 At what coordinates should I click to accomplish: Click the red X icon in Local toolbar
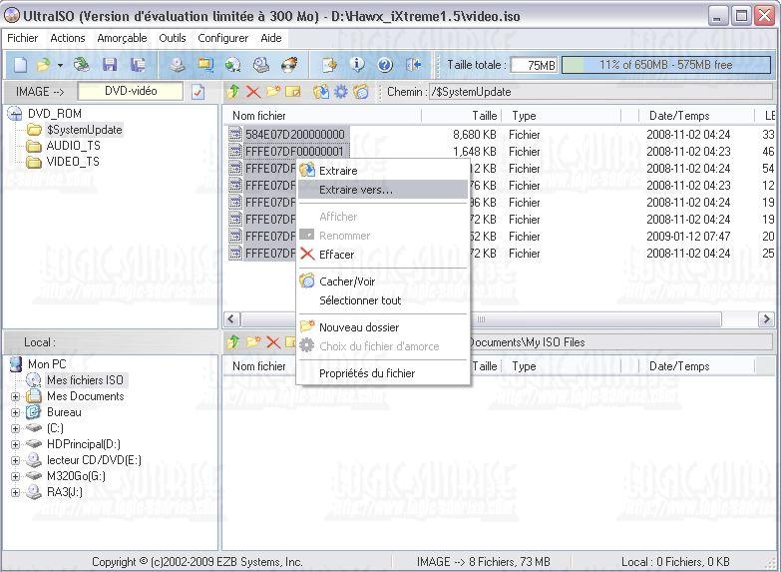pos(273,341)
